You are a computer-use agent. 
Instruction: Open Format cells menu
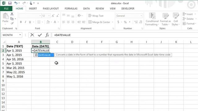click(189, 23)
